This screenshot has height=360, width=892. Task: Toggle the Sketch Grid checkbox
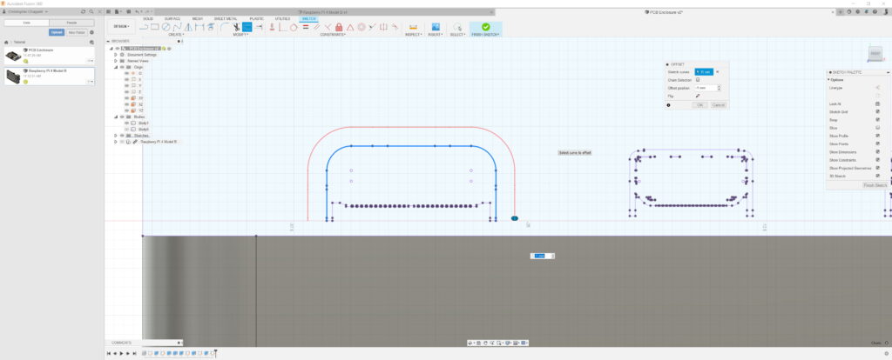point(878,112)
